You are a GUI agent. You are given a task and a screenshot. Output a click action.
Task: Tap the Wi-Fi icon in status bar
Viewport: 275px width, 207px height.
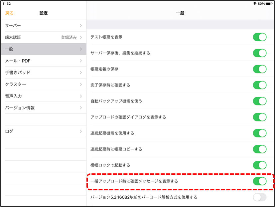click(255, 3)
